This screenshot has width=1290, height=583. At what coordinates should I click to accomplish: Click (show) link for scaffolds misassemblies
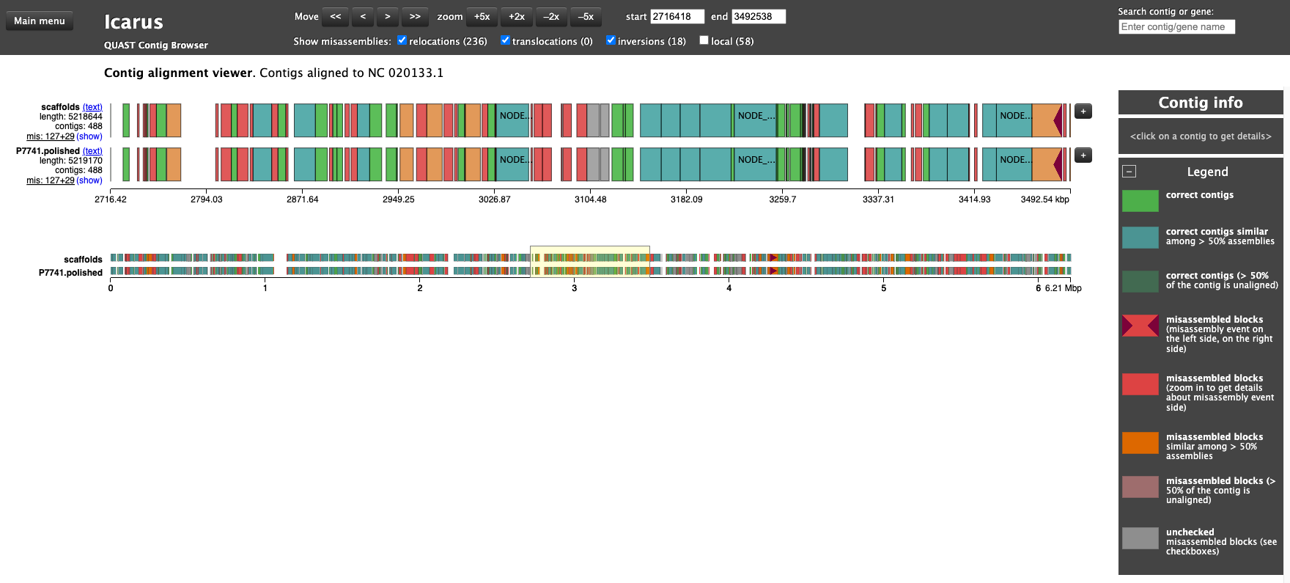[89, 136]
